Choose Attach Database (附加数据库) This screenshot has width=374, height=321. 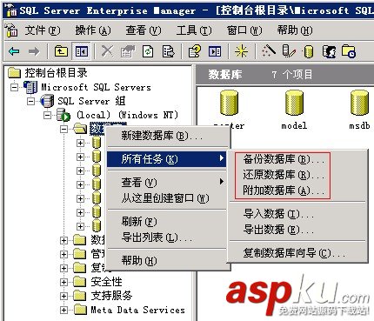(298, 191)
